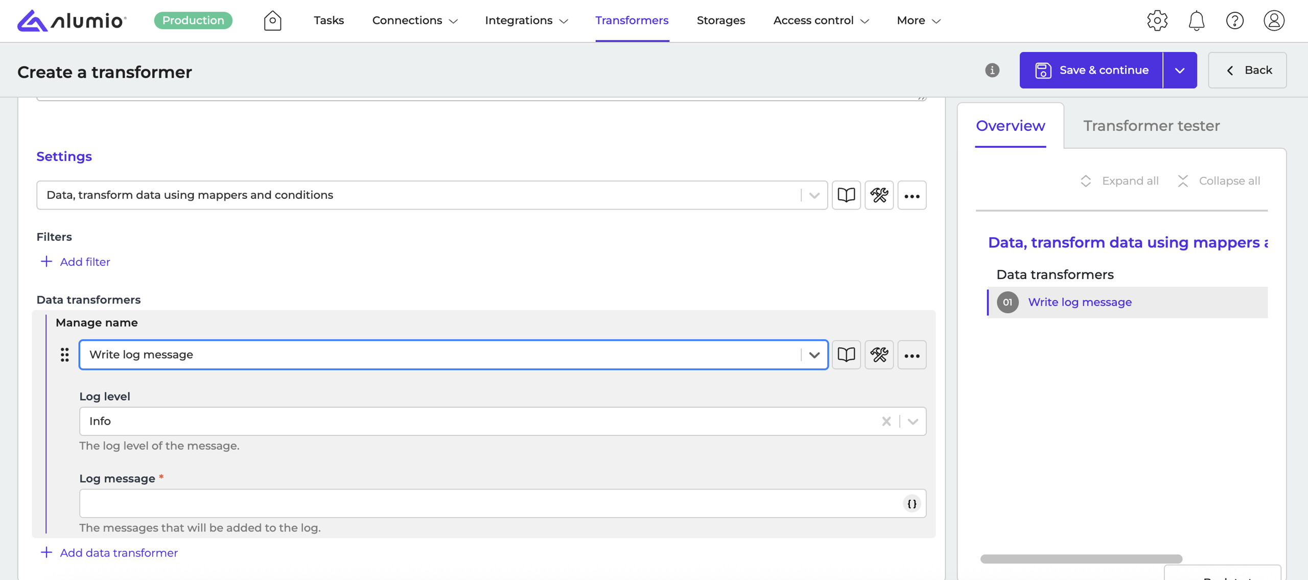Click placeholder braces icon in Log message
This screenshot has width=1308, height=580.
[912, 504]
